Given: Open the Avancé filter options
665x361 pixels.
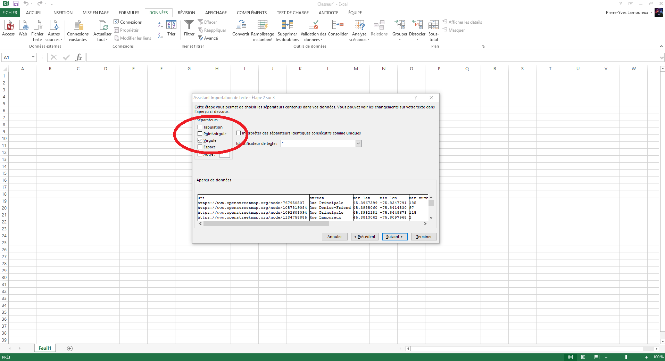Looking at the screenshot, I should [208, 38].
